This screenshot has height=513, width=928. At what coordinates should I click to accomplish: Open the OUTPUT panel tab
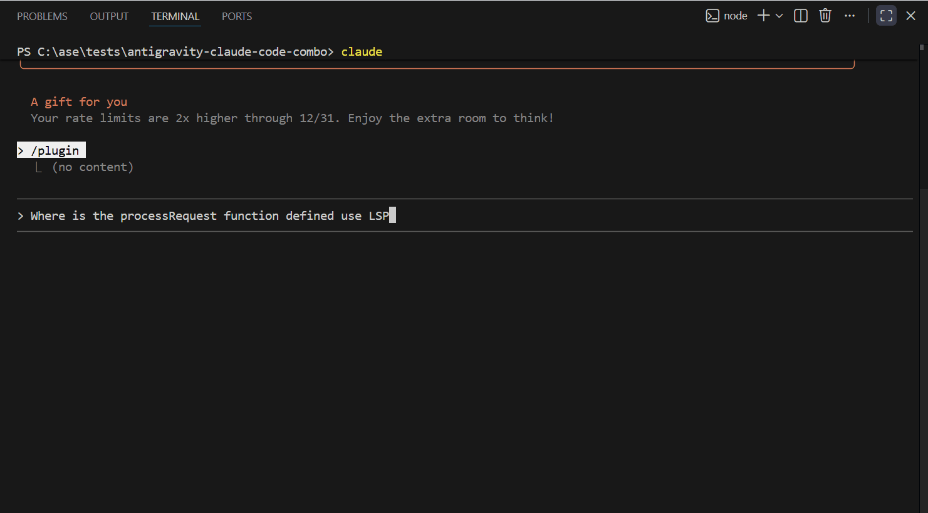109,16
